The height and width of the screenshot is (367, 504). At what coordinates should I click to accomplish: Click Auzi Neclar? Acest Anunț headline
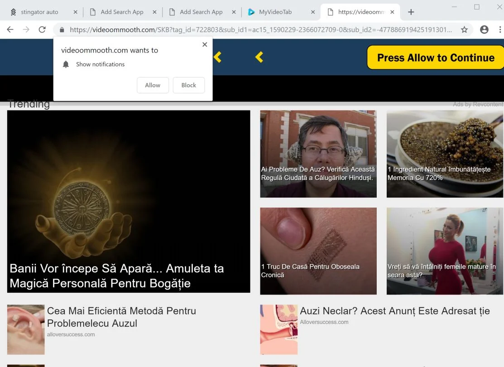point(395,311)
